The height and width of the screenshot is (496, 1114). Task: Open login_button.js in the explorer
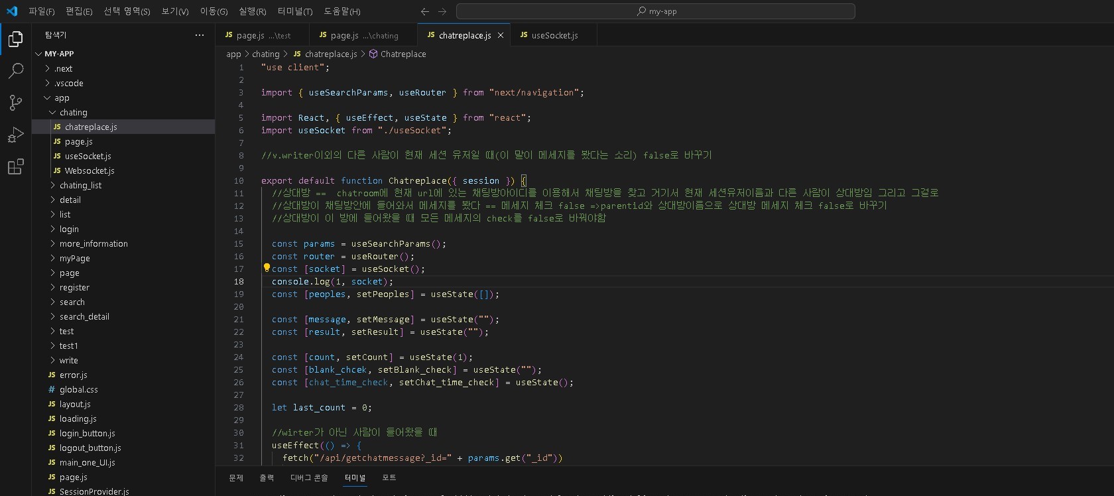[123, 433]
